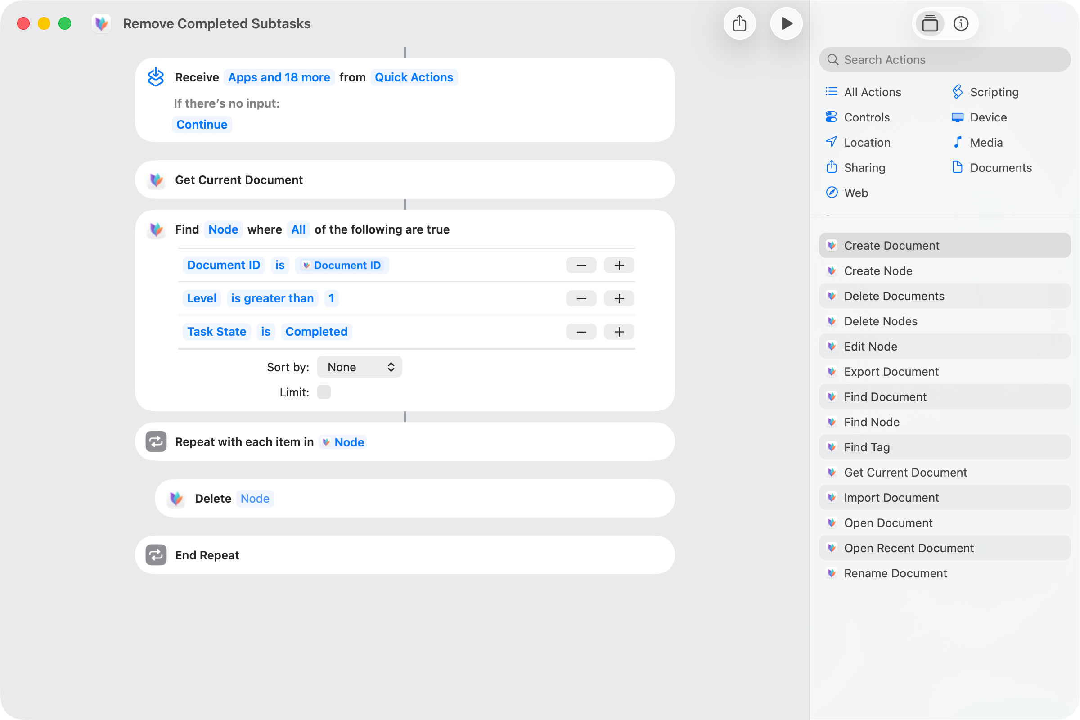Choose the Open Recent Document action
This screenshot has height=720, width=1080.
click(x=945, y=548)
